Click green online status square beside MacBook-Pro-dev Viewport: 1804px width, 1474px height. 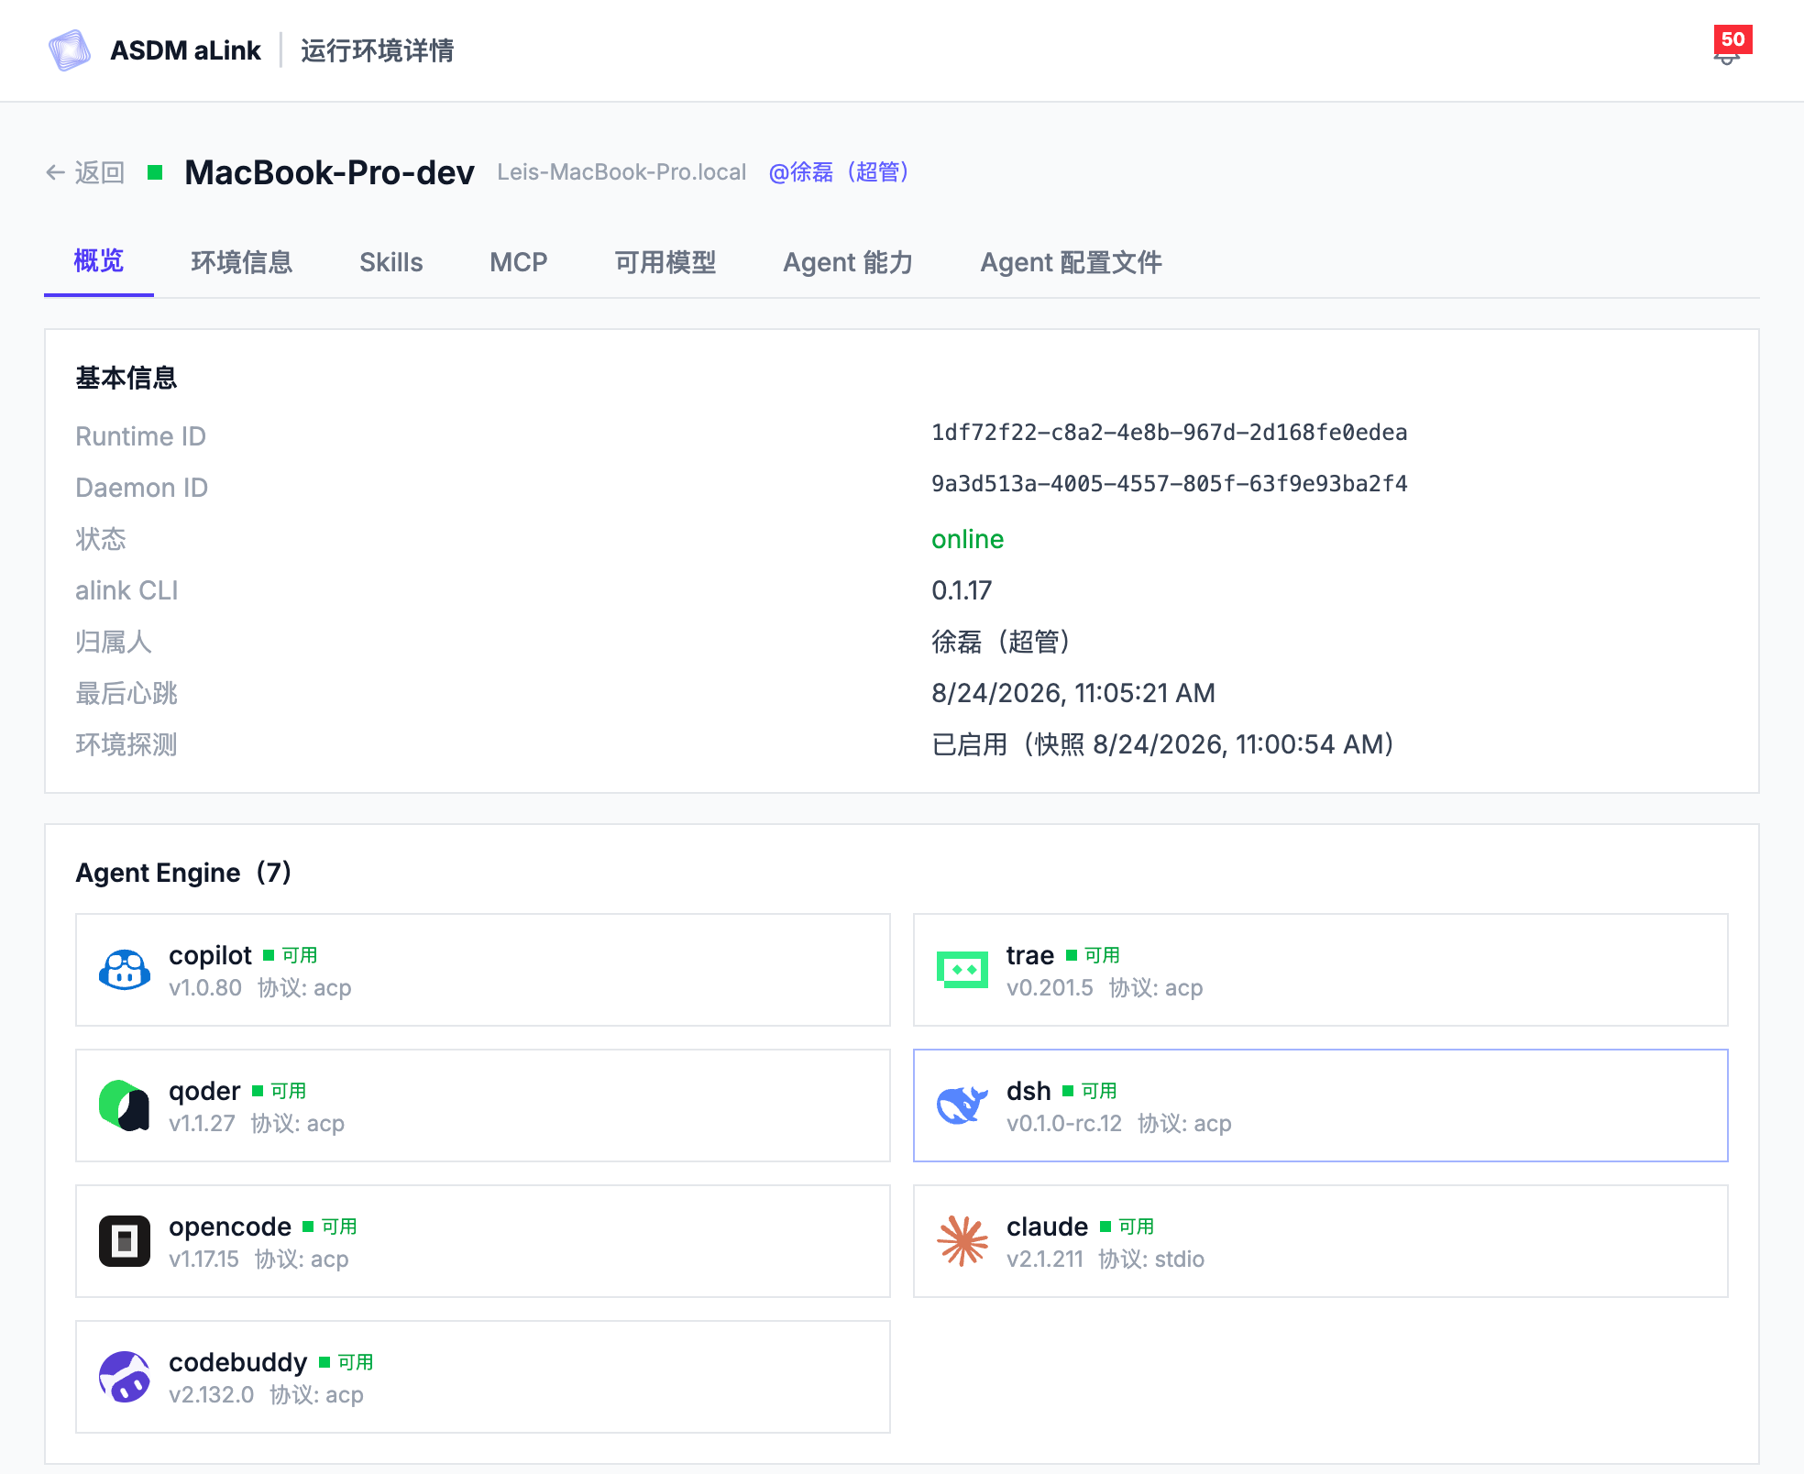click(x=155, y=172)
